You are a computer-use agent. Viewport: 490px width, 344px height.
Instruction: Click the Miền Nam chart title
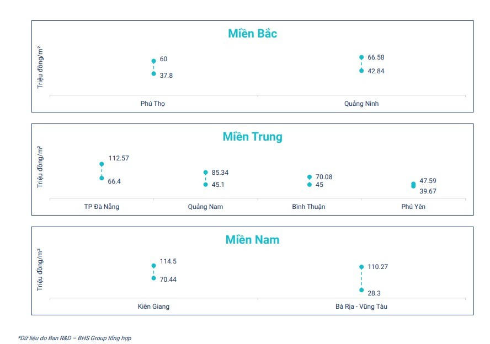252,240
